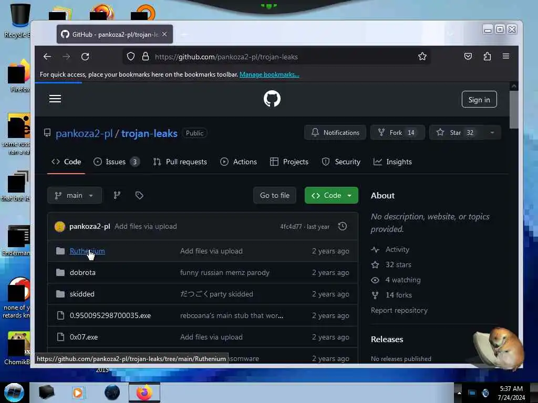The height and width of the screenshot is (403, 538).
Task: Open Manage bookmarks link
Action: tap(270, 75)
